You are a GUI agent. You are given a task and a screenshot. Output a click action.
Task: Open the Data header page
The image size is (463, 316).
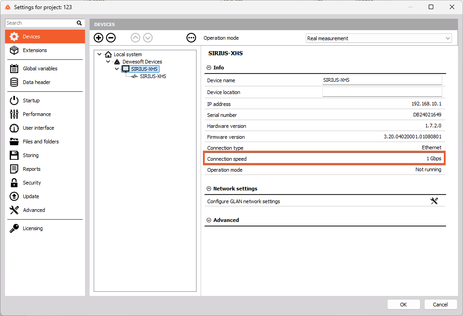pos(45,82)
